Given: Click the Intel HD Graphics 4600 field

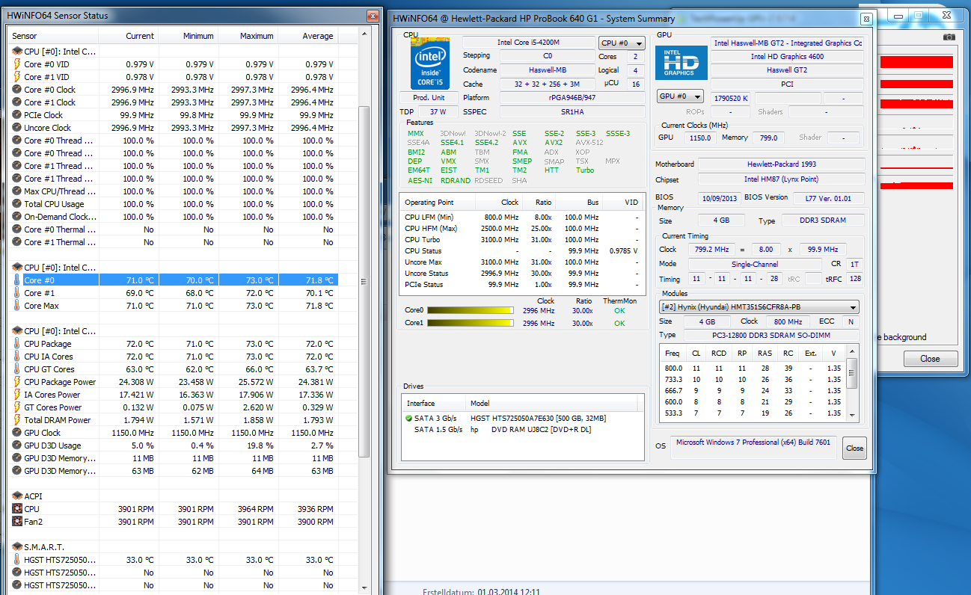Looking at the screenshot, I should point(788,56).
